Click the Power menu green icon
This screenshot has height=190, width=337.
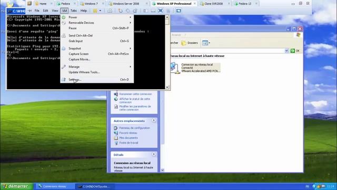coord(64,17)
